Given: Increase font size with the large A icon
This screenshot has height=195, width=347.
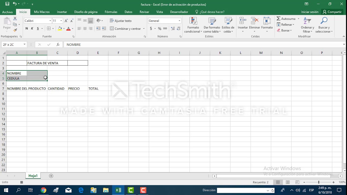Looking at the screenshot, I should [66, 21].
